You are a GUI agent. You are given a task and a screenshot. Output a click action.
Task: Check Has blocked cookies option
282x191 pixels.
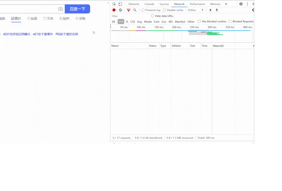[199, 21]
